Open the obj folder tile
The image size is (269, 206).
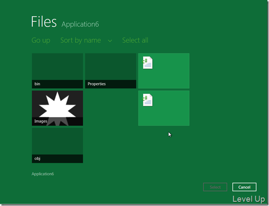coord(57,146)
